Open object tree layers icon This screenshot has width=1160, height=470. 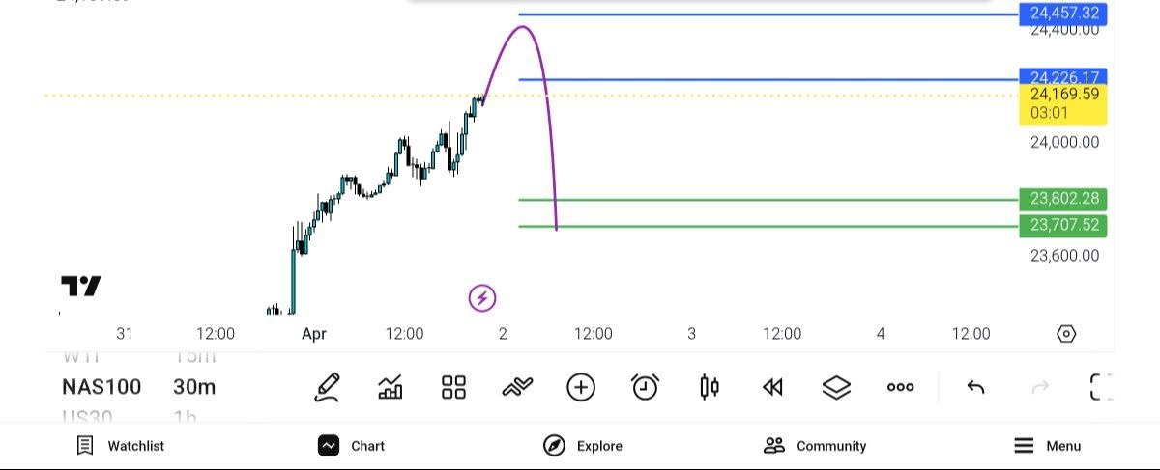(836, 387)
